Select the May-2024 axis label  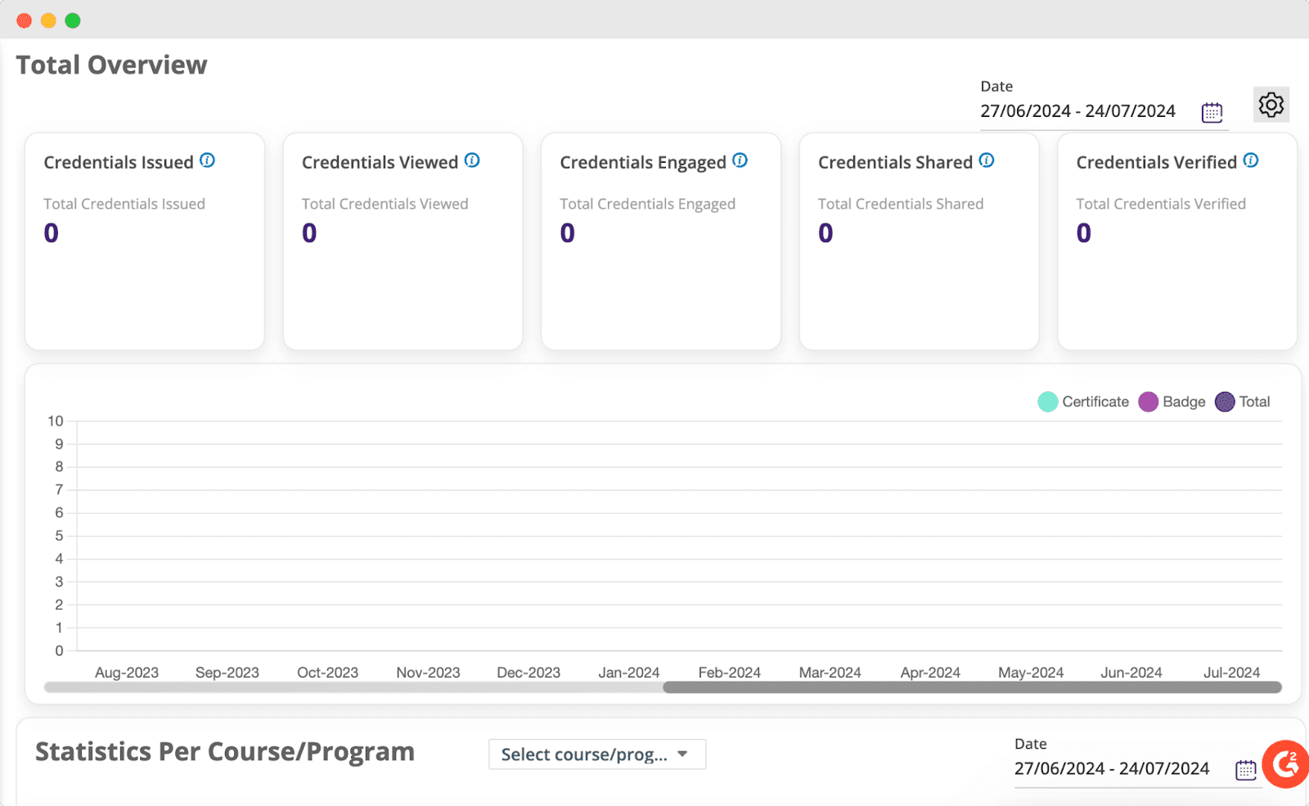pyautogui.click(x=1031, y=673)
